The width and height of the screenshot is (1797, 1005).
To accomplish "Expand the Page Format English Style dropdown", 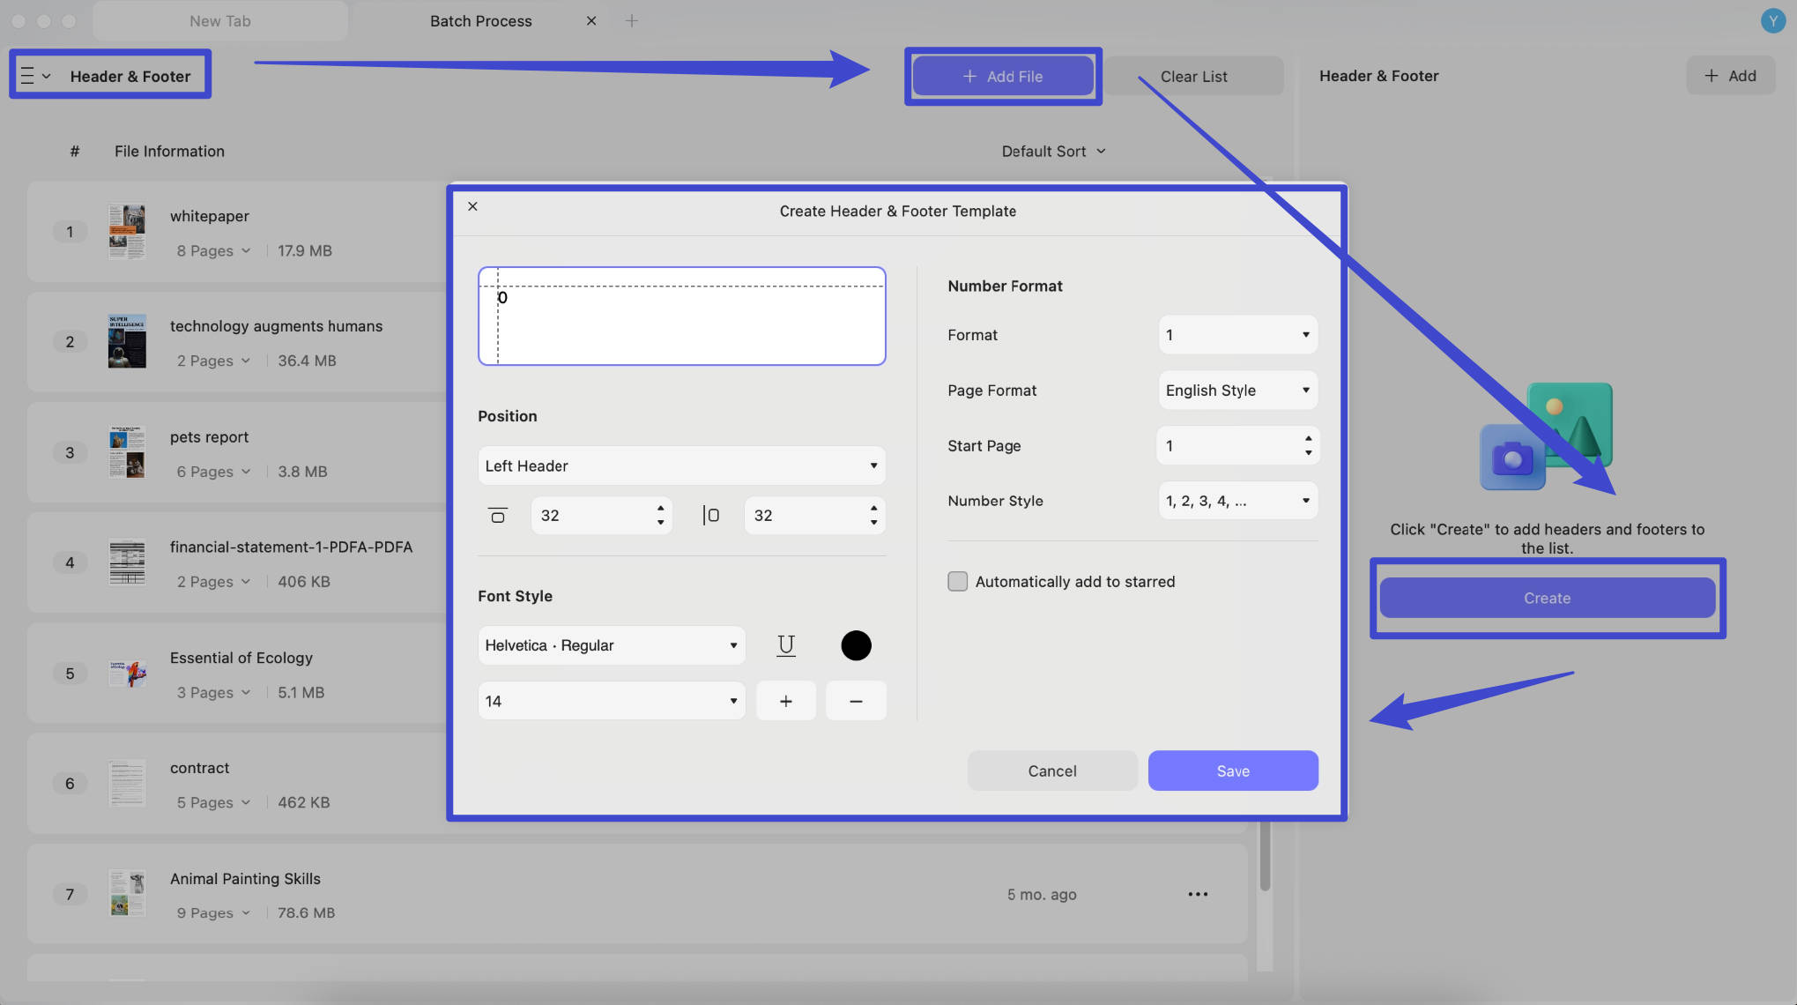I will click(1237, 391).
